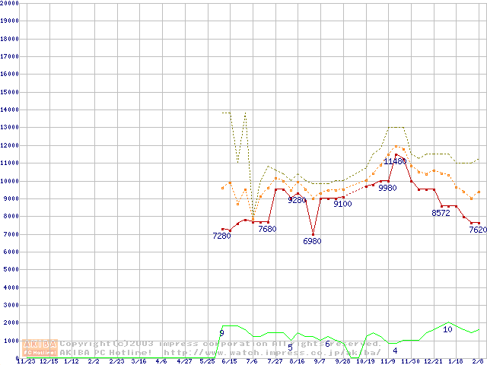Viewport: 487px width, 365px height.
Task: Select the 7620 final price label
Action: (477, 230)
